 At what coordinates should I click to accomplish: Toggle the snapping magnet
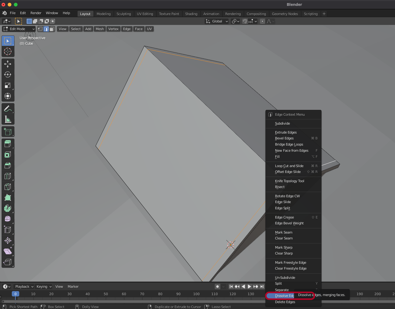(245, 21)
